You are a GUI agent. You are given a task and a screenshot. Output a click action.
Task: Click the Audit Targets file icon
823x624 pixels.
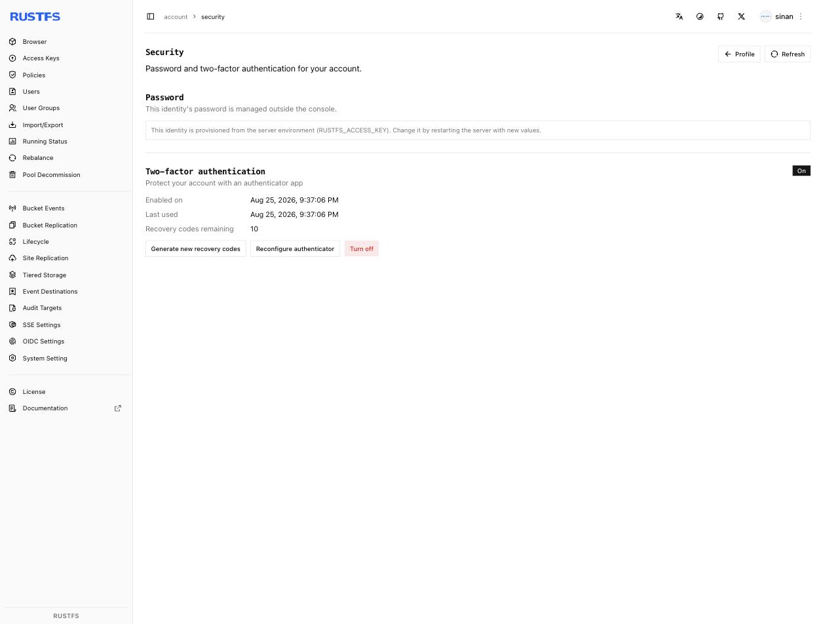click(12, 308)
